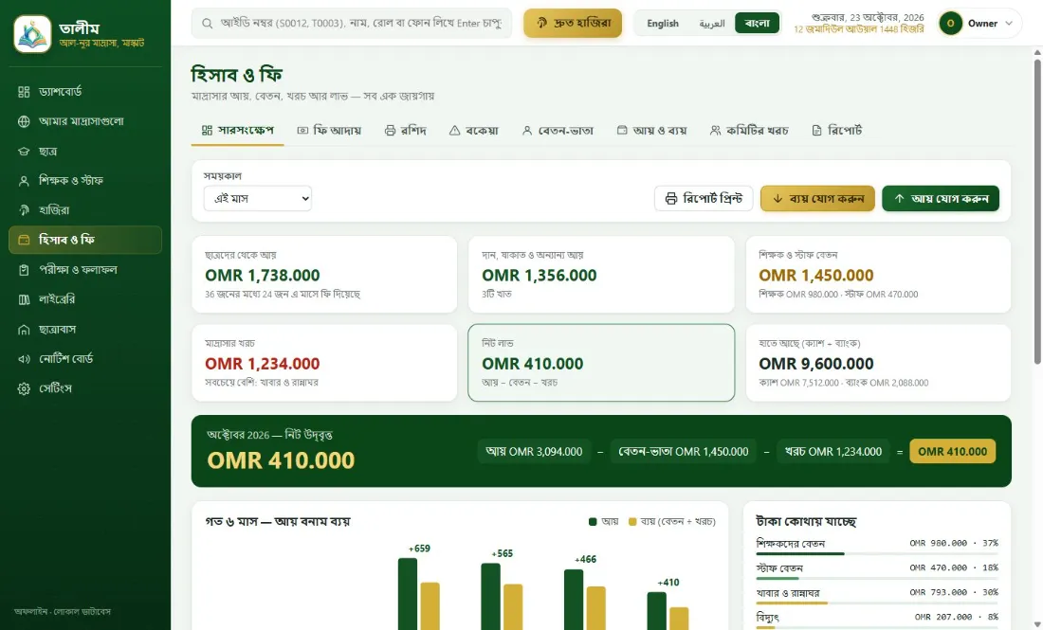Switch to বেতন-ভাতা tab

point(558,130)
